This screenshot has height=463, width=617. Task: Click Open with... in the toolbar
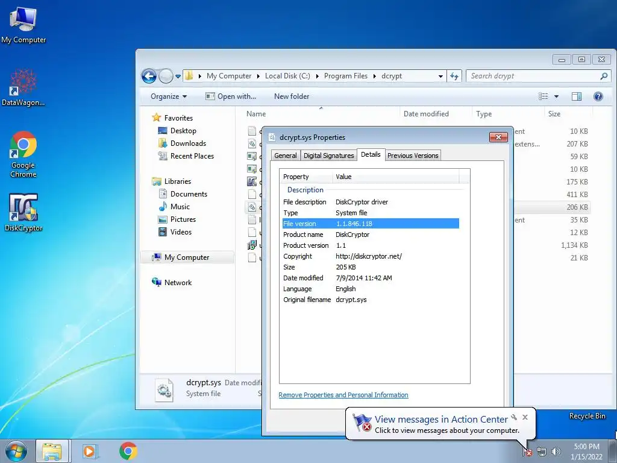[x=231, y=96]
